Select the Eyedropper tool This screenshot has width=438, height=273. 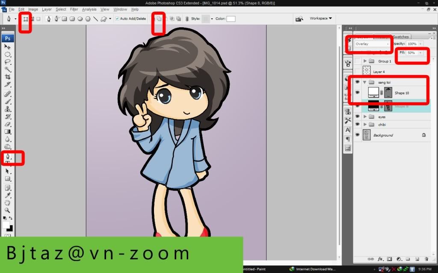point(8,195)
